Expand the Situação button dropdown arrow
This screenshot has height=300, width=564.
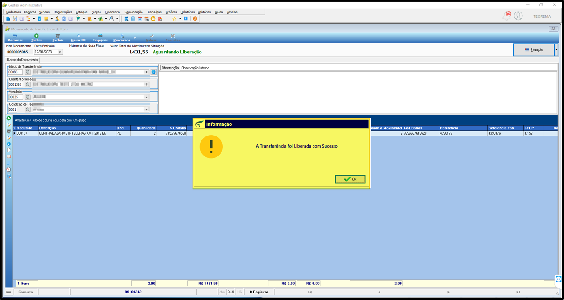click(556, 50)
